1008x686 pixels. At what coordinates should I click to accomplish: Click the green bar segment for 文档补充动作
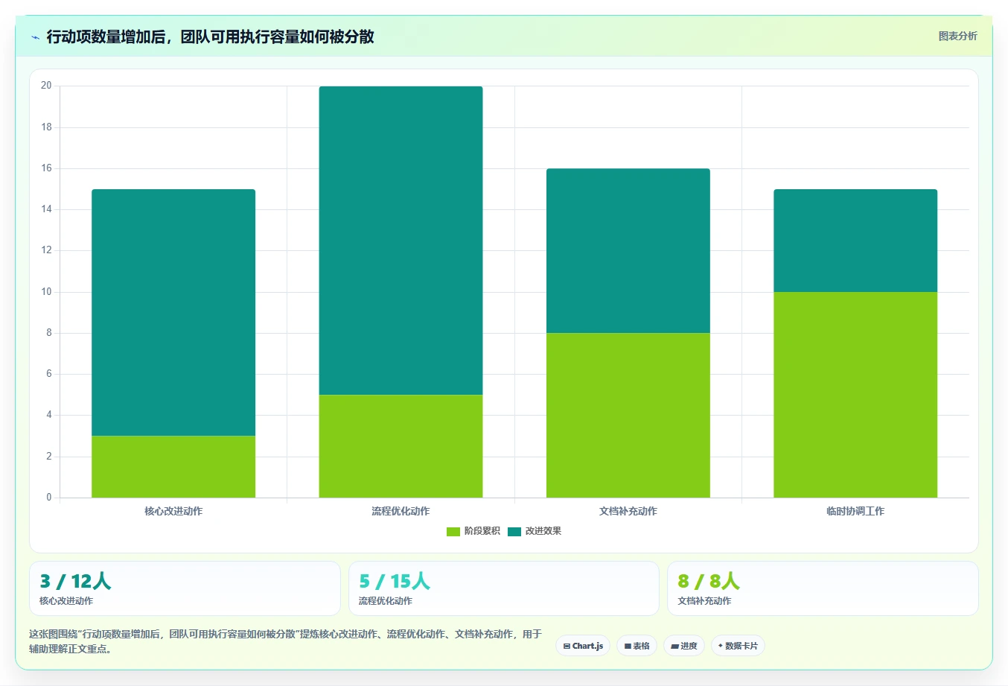coord(628,415)
